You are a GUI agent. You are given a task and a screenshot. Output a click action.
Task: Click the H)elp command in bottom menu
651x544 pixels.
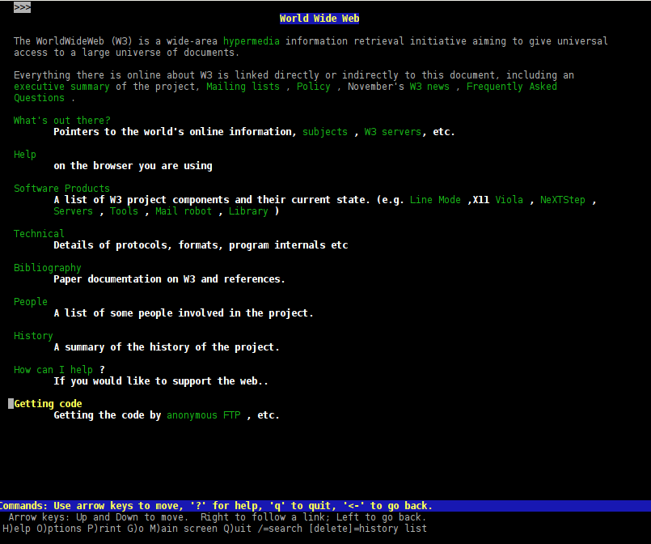pos(16,529)
